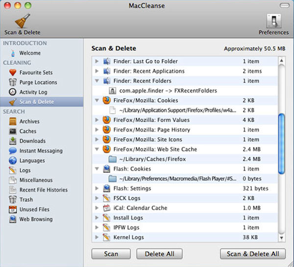Open the Activity Log section
Viewport: 294px width, 267px height.
pos(33,92)
